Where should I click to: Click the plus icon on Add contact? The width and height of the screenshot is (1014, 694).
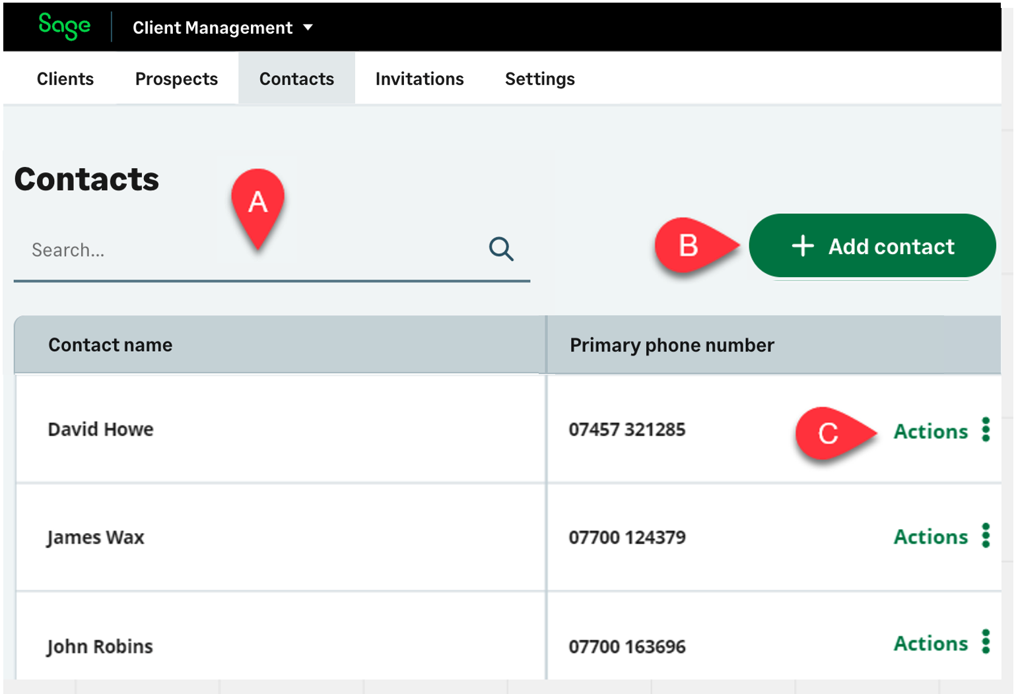[803, 246]
